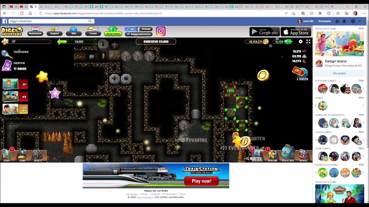Open Facebook notifications bell

[344, 21]
